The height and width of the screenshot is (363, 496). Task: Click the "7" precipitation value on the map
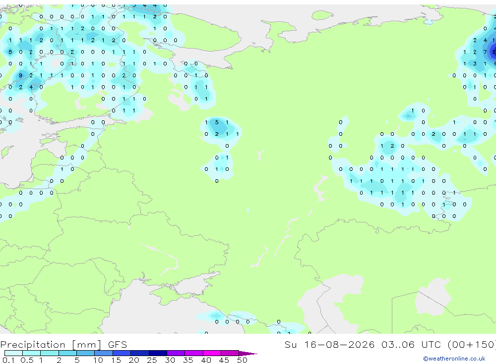[485, 52]
